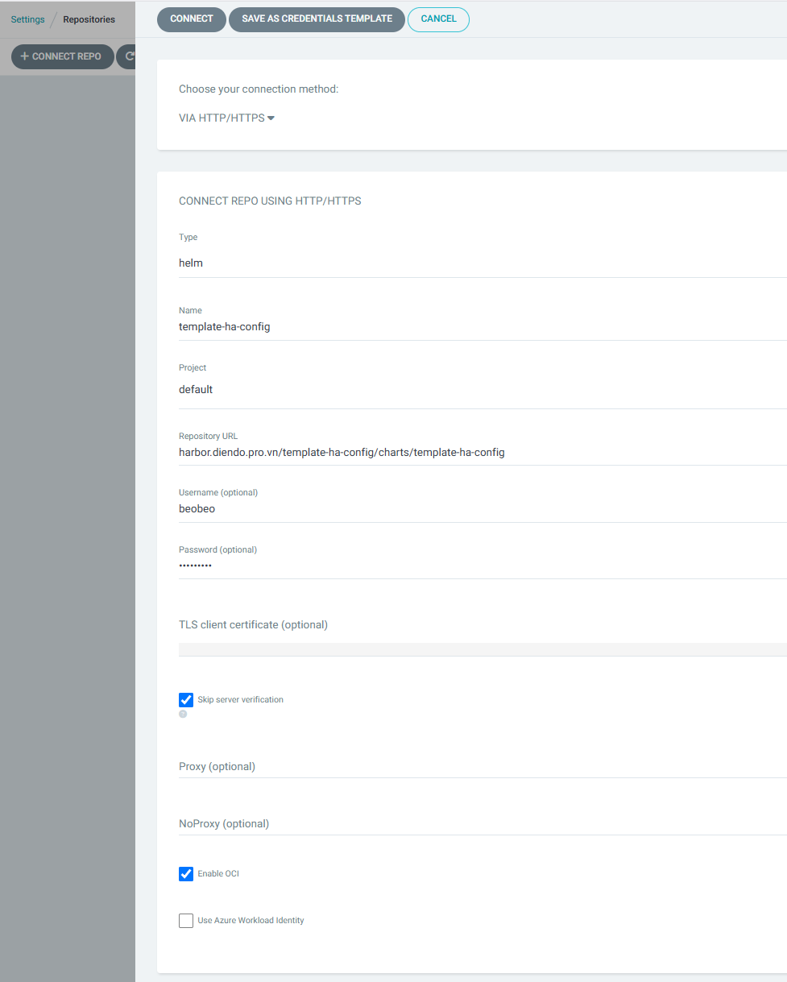787x982 pixels.
Task: Click the plus CONNECT REPO button
Action: click(62, 56)
